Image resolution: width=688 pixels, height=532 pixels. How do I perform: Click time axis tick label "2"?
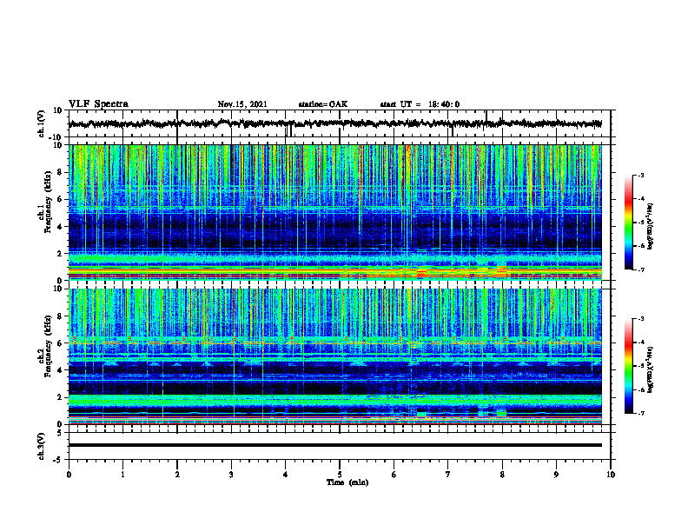tap(177, 475)
